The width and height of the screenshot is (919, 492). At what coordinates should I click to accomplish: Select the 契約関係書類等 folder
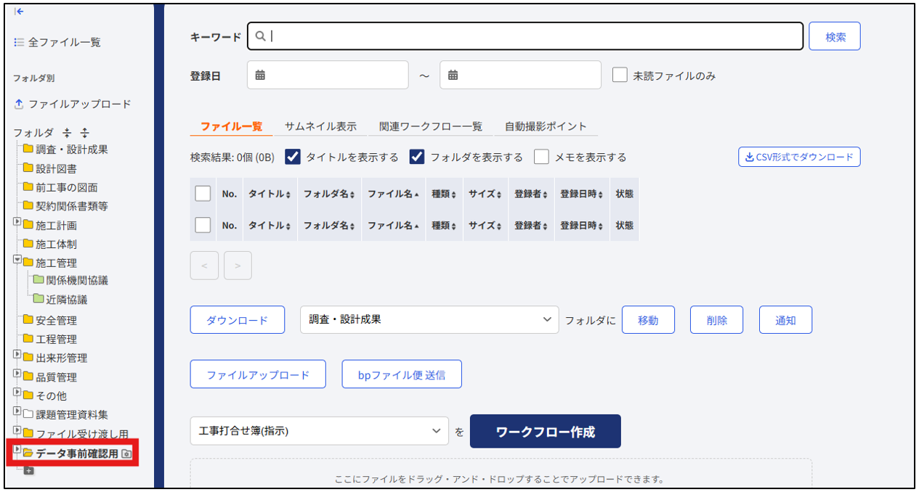pos(65,206)
